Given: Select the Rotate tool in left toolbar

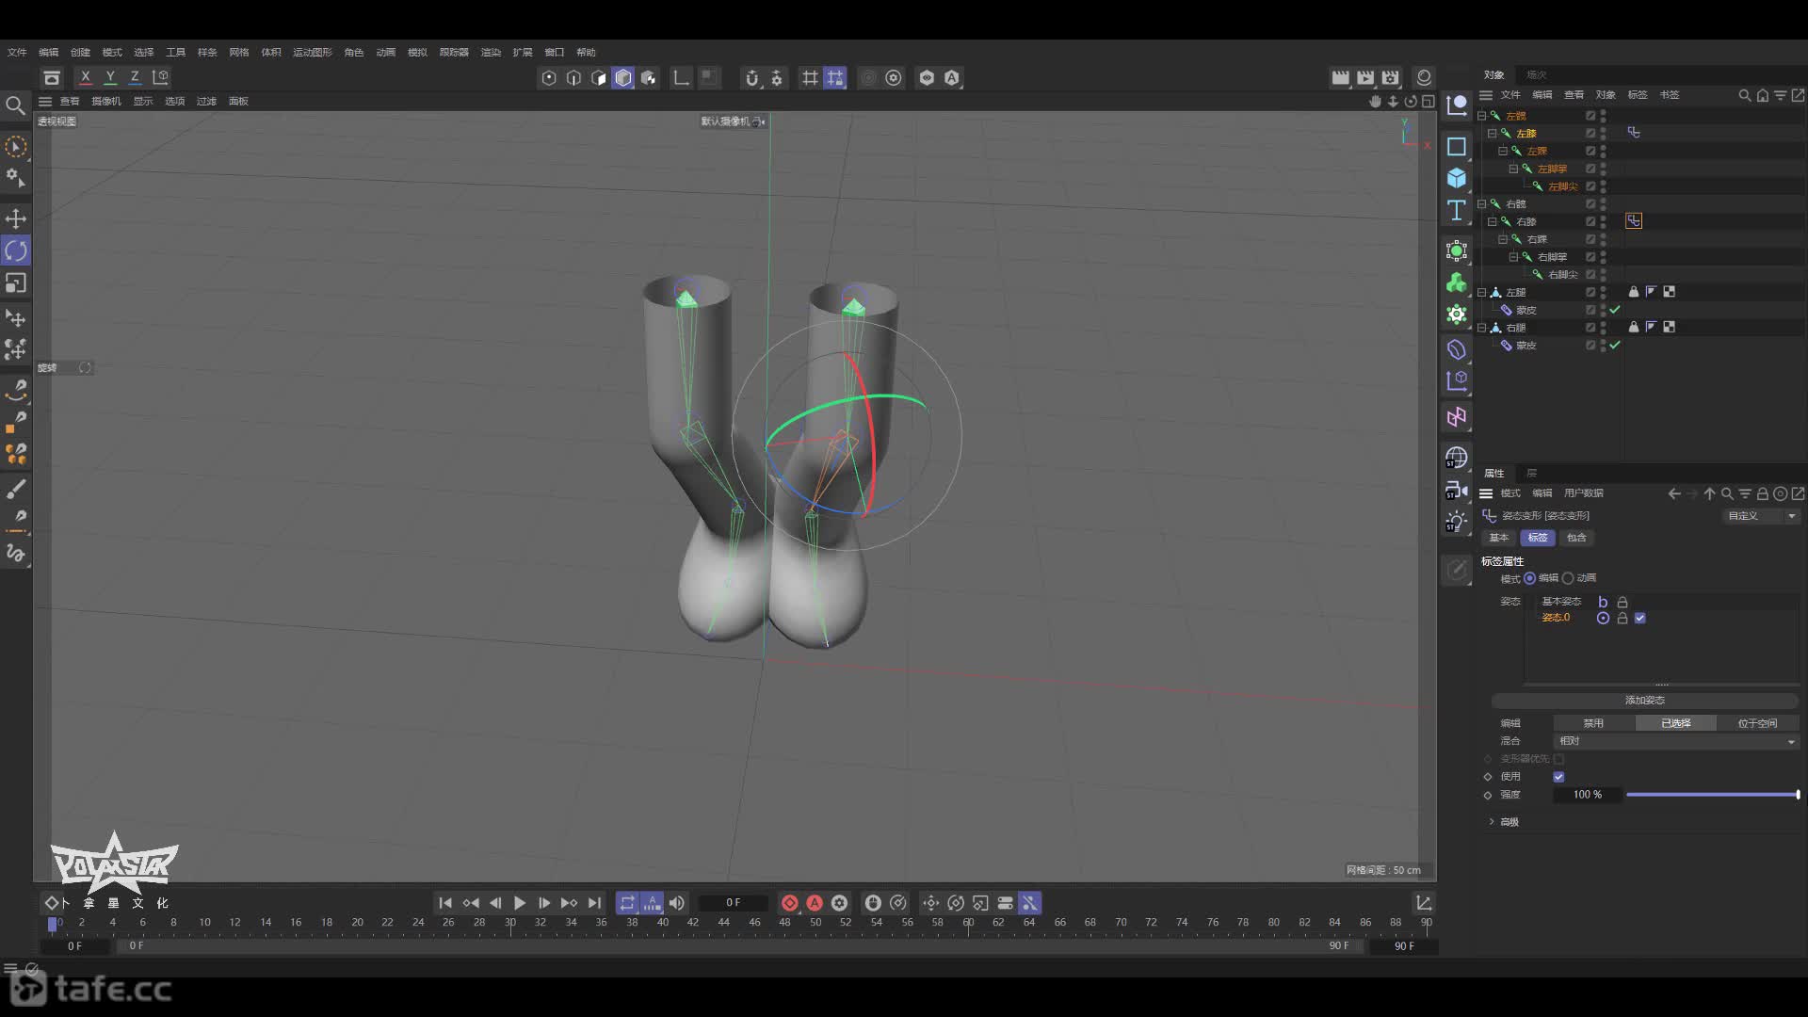Looking at the screenshot, I should pos(16,250).
